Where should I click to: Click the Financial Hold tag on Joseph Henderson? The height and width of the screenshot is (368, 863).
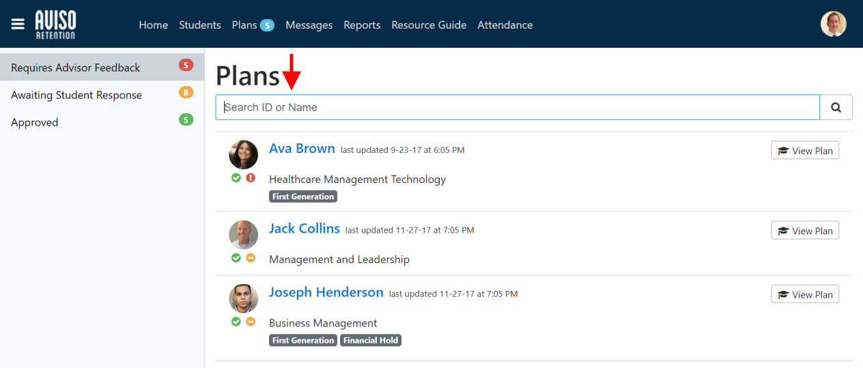point(371,340)
